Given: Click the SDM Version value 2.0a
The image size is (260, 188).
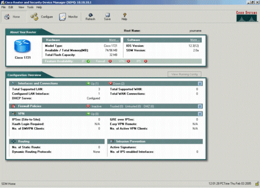Looking at the screenshot, I should (x=196, y=50).
